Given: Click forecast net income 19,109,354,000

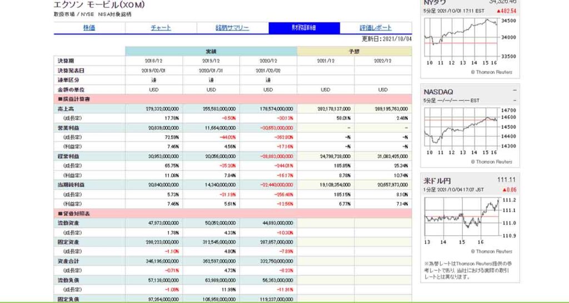Looking at the screenshot, I should tap(335, 185).
